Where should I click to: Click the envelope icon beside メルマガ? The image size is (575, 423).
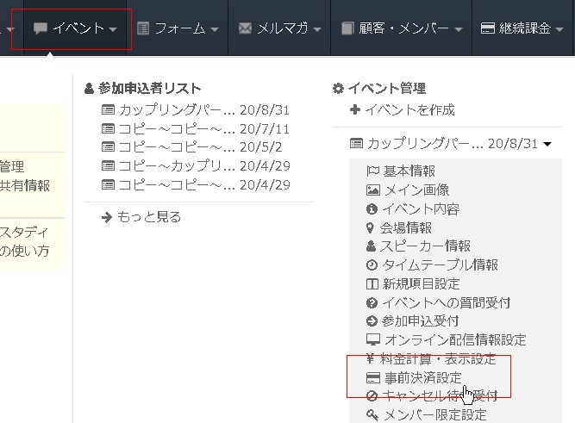point(245,28)
